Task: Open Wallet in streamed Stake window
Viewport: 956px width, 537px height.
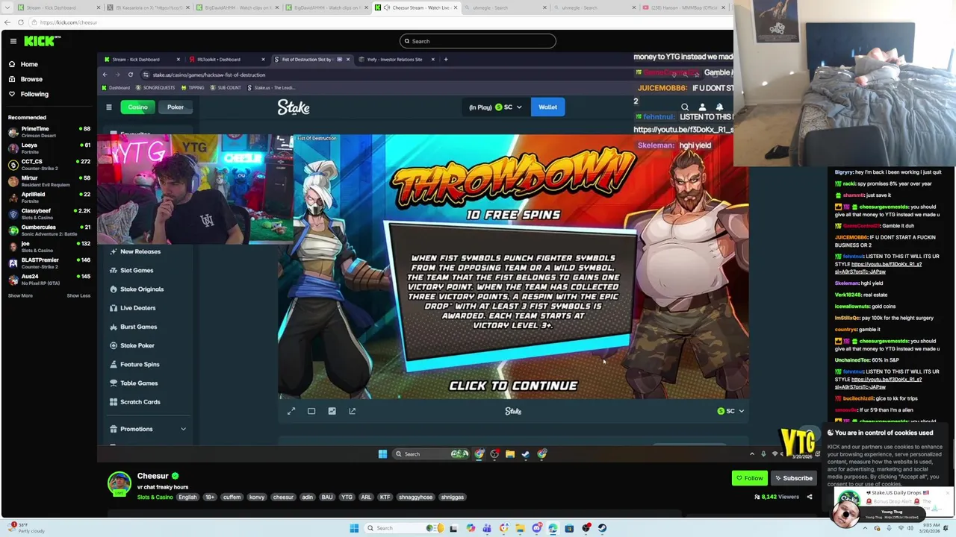Action: point(547,107)
